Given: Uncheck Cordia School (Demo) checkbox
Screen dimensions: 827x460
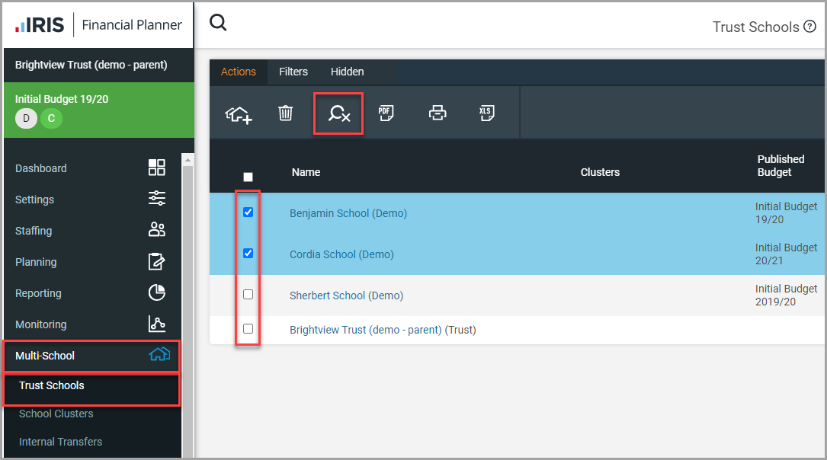Looking at the screenshot, I should pos(248,254).
